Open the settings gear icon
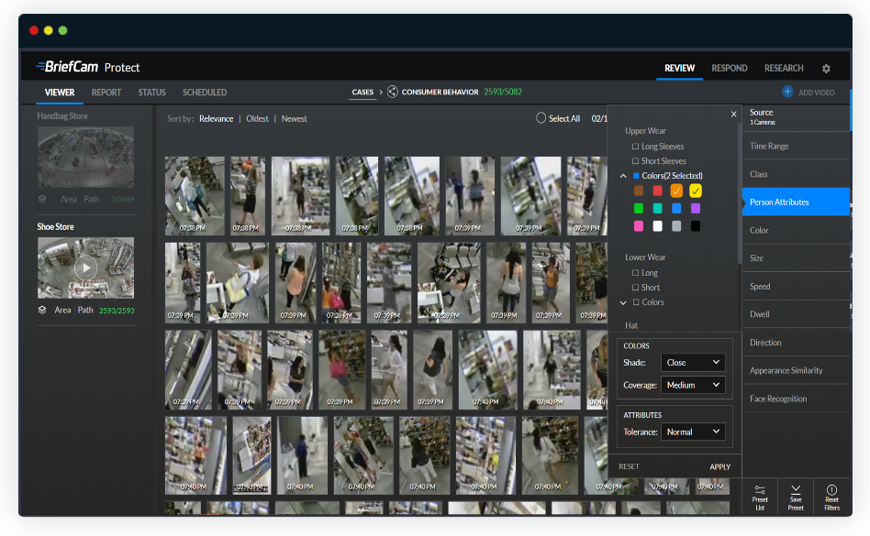 [x=826, y=69]
